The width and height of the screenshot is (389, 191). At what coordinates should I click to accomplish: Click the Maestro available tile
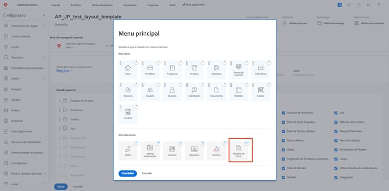tap(216, 151)
